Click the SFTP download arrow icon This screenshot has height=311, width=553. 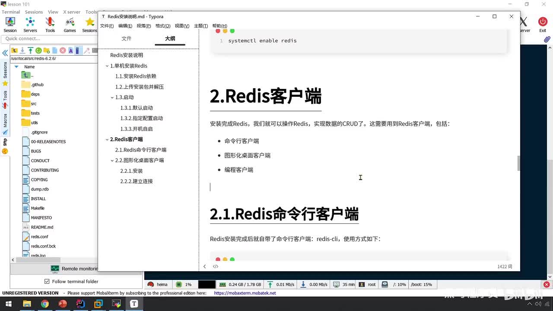(22, 51)
